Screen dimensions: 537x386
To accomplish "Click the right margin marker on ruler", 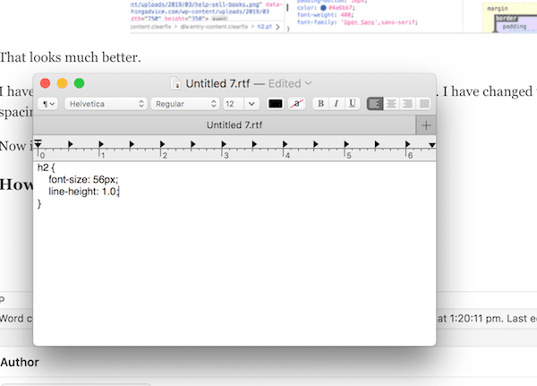I will pyautogui.click(x=432, y=145).
